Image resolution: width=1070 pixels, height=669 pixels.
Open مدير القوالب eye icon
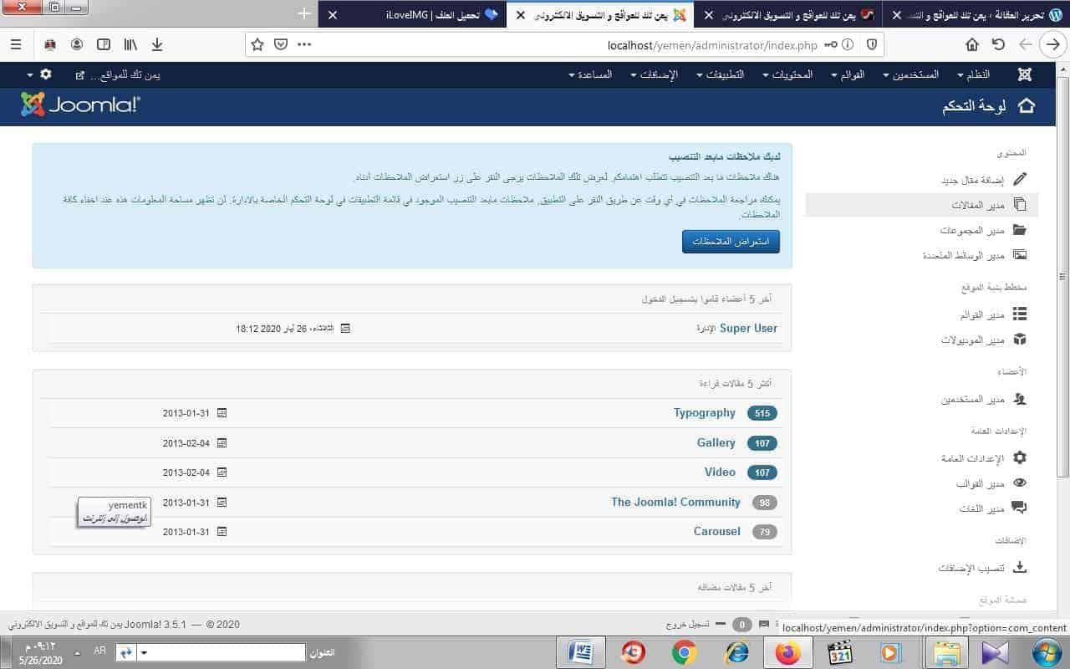tap(1020, 483)
